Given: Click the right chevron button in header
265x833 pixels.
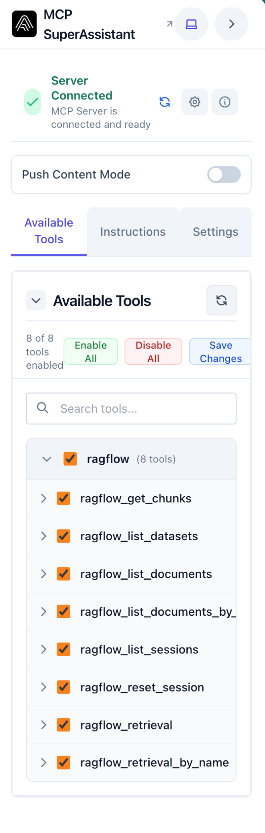Looking at the screenshot, I should click(232, 24).
